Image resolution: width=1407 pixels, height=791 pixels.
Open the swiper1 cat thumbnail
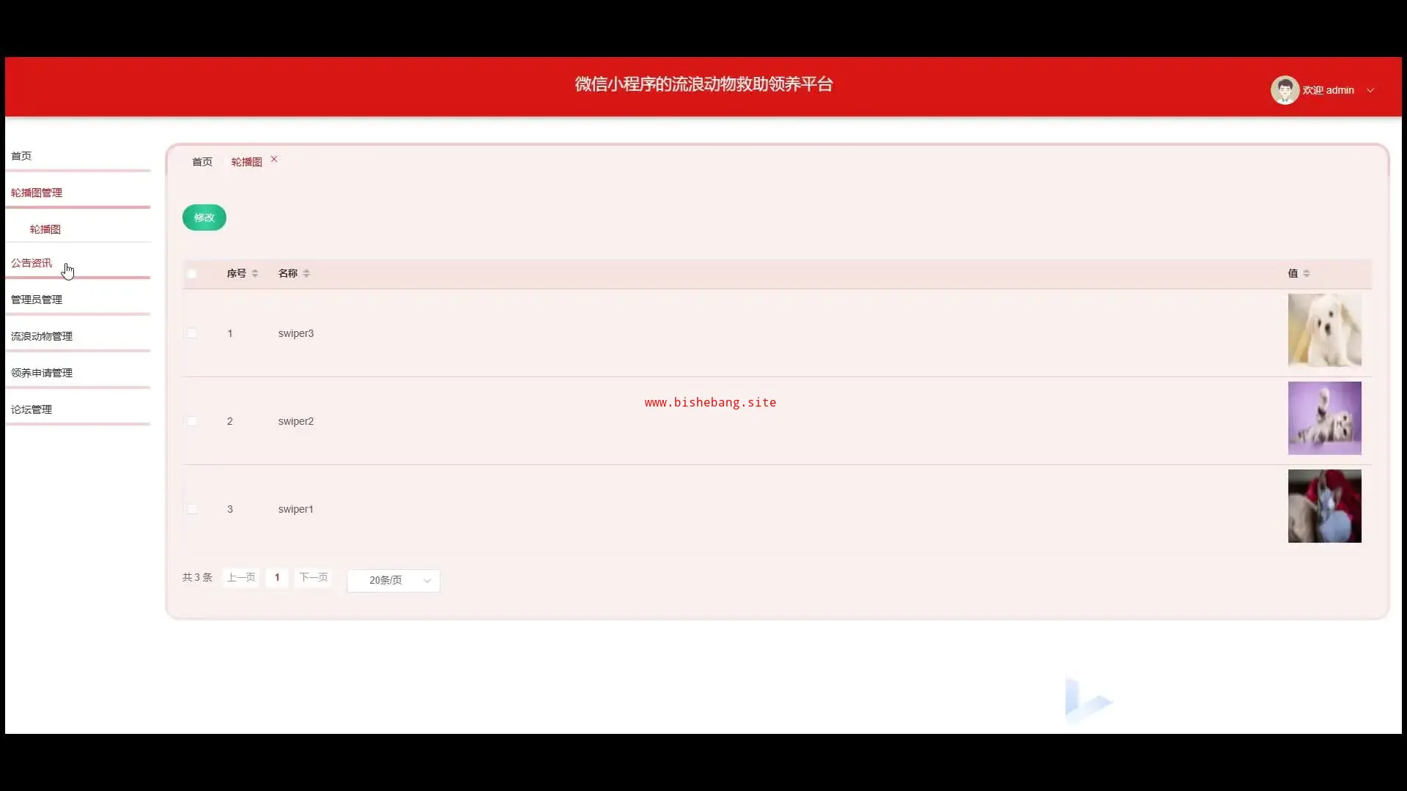1324,506
